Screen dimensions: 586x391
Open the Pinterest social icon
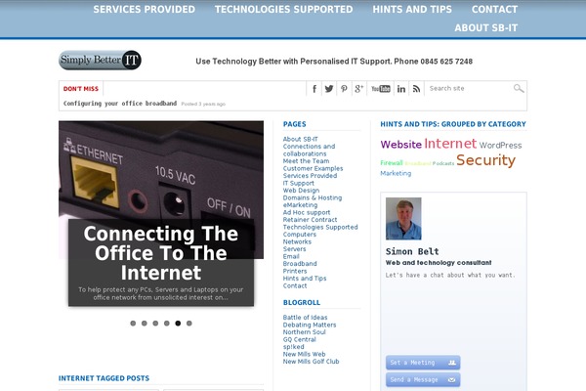344,89
